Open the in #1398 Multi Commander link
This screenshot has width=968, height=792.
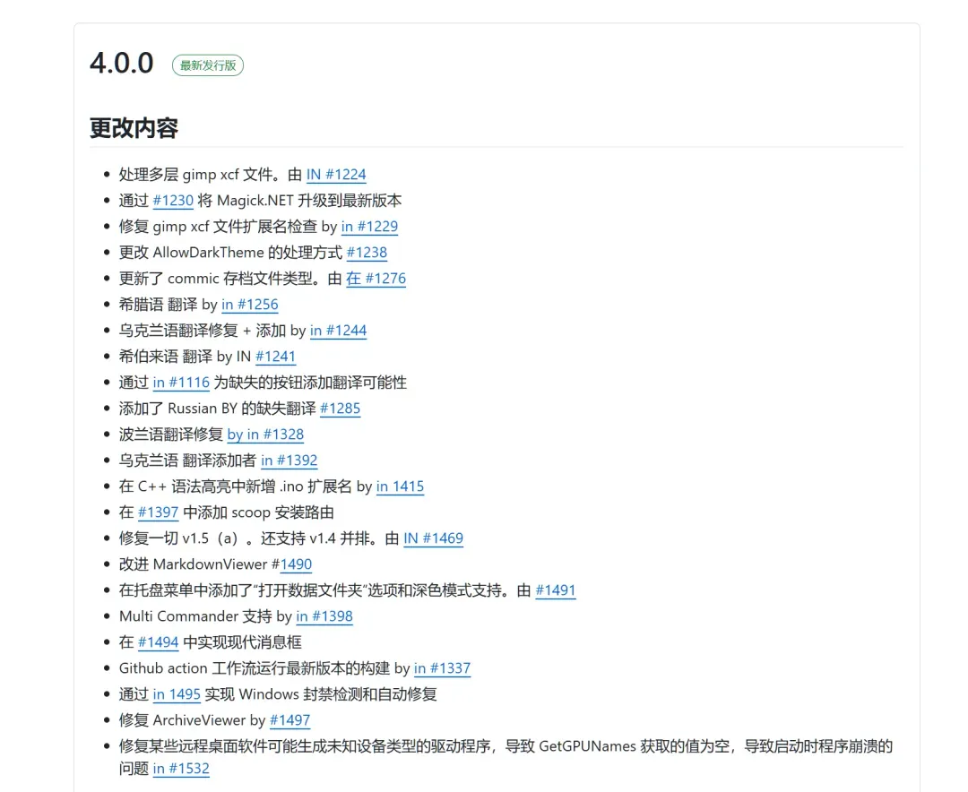[x=324, y=616]
